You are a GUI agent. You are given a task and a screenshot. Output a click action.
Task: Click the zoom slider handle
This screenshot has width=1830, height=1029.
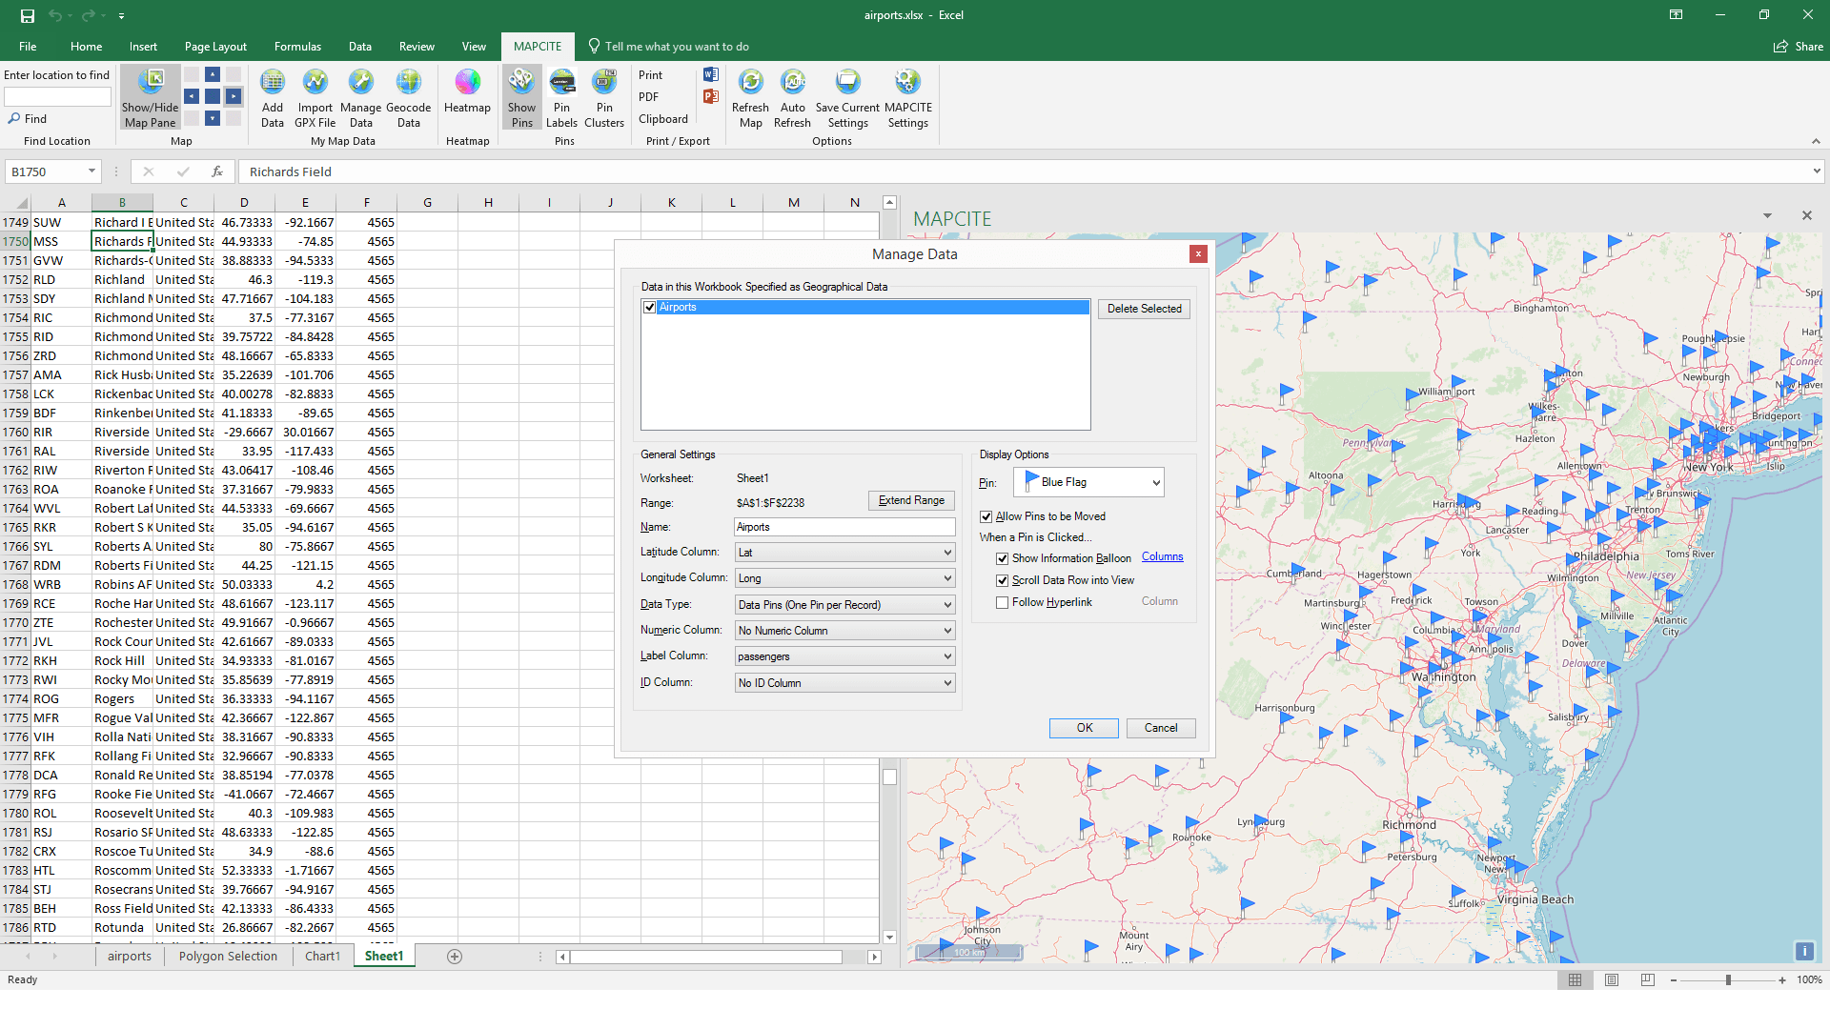click(1728, 979)
